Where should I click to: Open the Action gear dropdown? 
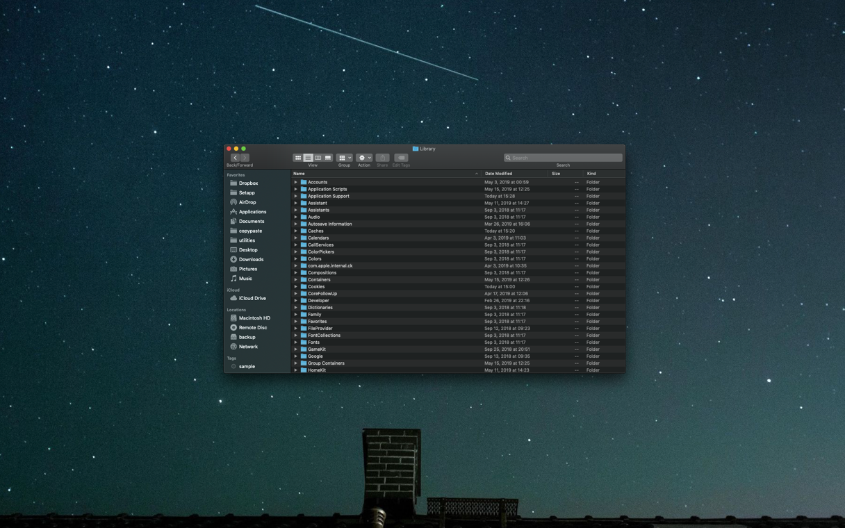pos(364,158)
